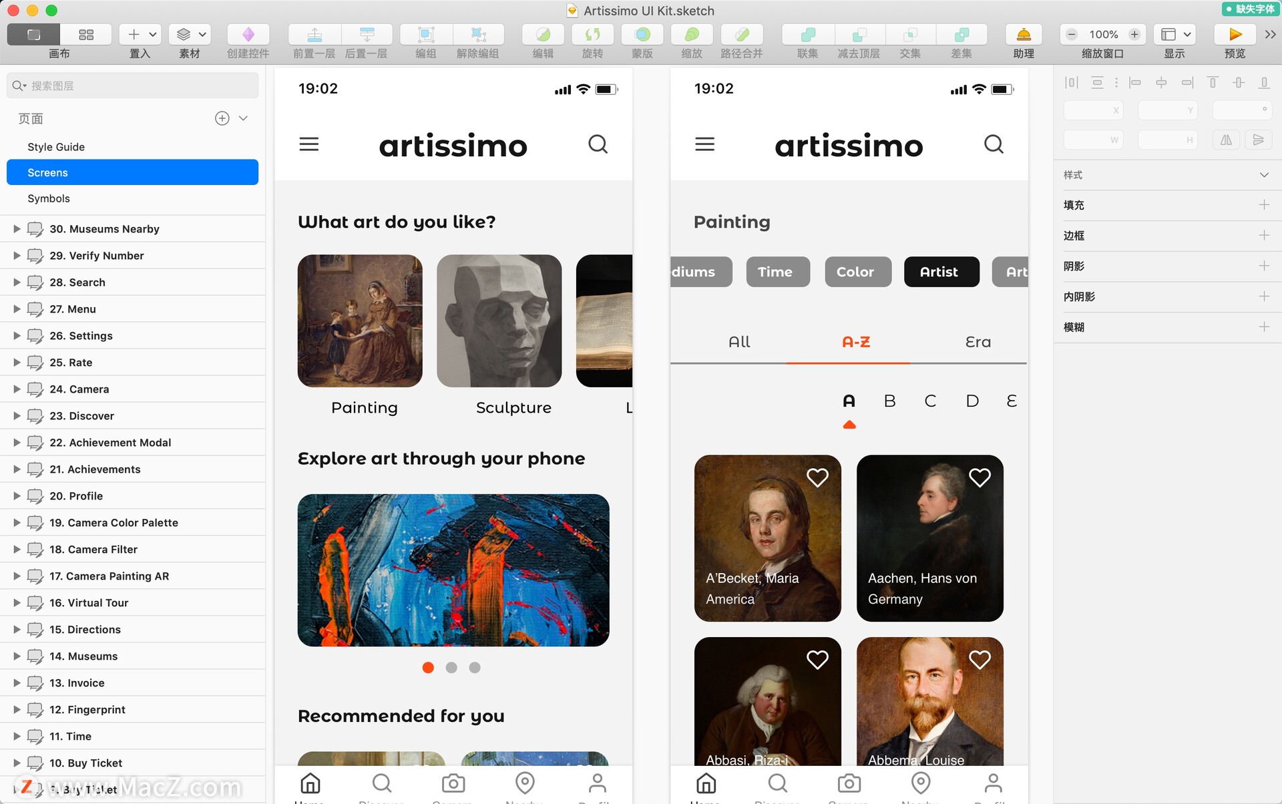Viewport: 1282px width, 804px height.
Task: Click letter D in alphabet index
Action: click(972, 401)
